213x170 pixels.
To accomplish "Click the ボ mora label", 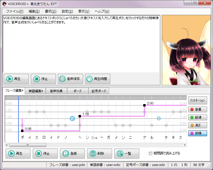I will (23, 138).
